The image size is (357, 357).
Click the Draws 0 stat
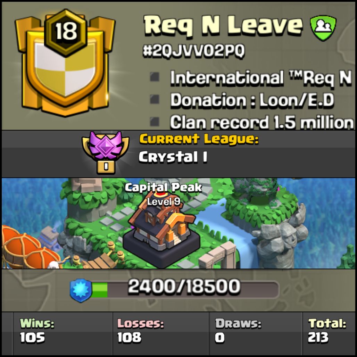238,330
